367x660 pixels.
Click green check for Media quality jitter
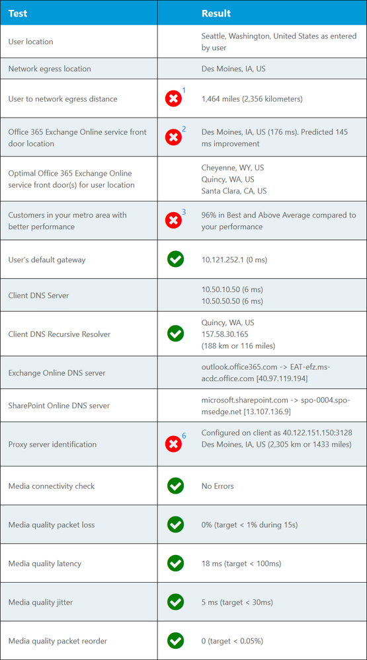[175, 603]
